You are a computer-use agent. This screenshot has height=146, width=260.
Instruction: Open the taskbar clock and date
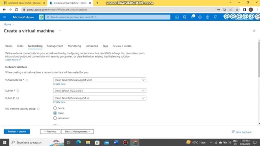click(245, 142)
